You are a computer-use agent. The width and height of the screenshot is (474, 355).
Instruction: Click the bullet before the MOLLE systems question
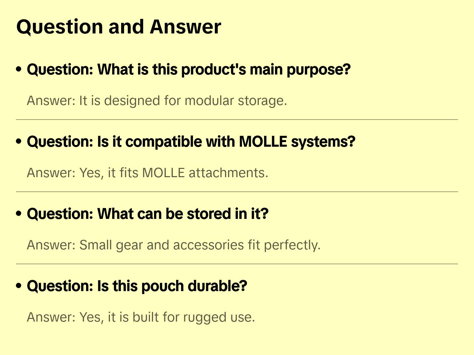[x=19, y=141]
